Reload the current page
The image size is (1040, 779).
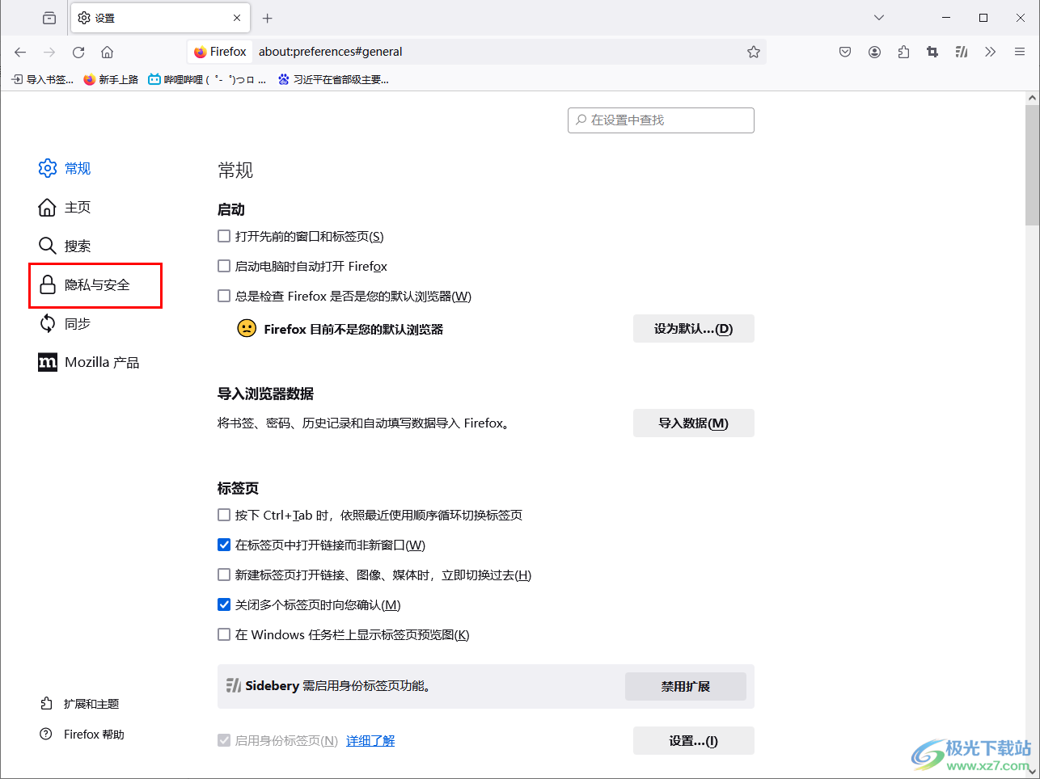pyautogui.click(x=78, y=52)
